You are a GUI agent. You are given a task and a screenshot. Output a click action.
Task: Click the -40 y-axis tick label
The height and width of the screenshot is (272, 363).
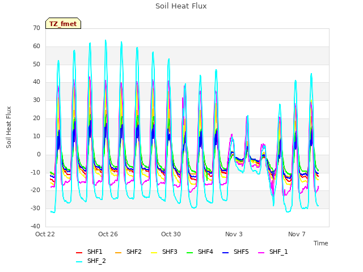point(35,227)
